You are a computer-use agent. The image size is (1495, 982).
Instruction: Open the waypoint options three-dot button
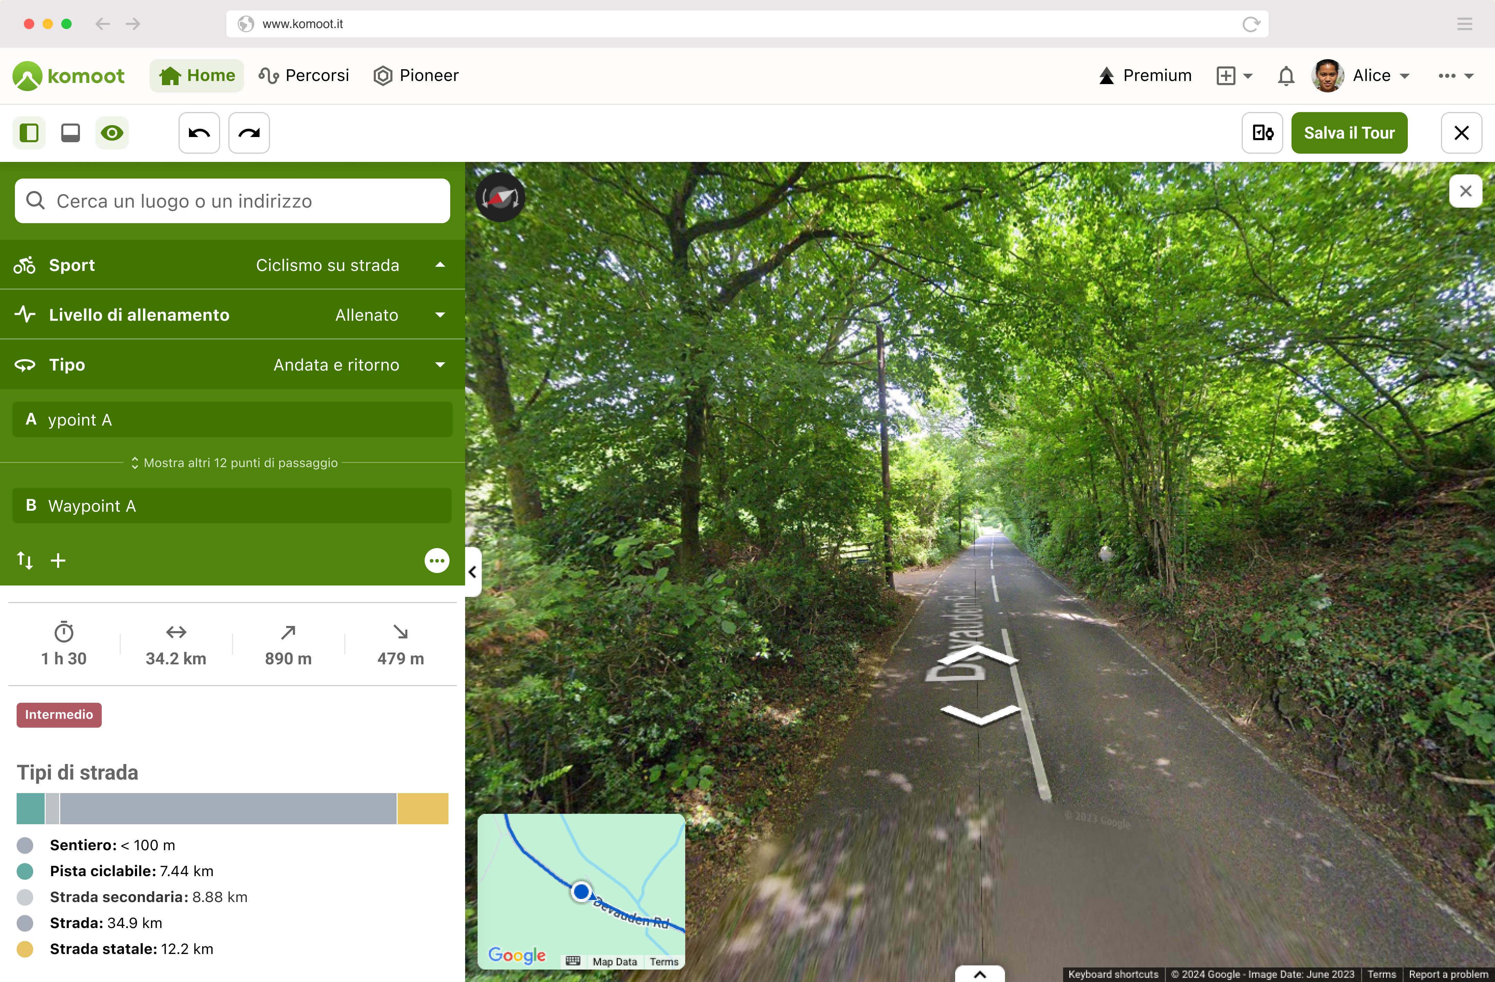coord(437,561)
